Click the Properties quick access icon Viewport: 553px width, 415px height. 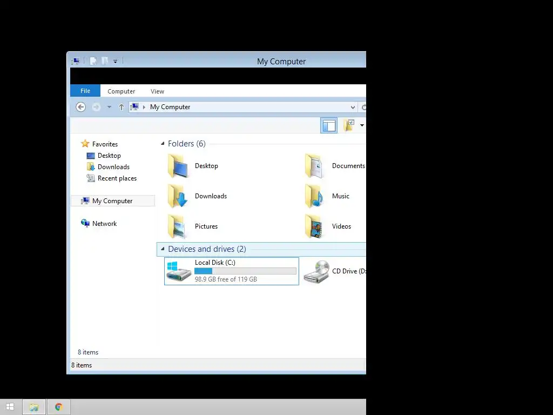click(x=93, y=61)
